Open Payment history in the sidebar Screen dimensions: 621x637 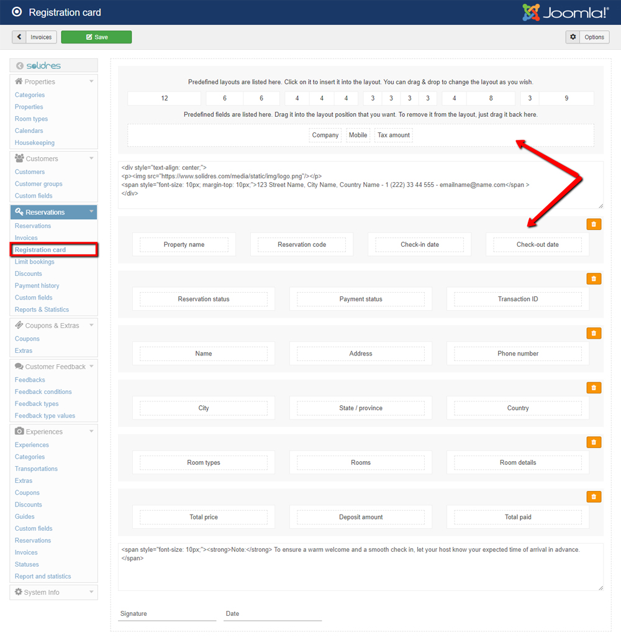[x=37, y=286]
